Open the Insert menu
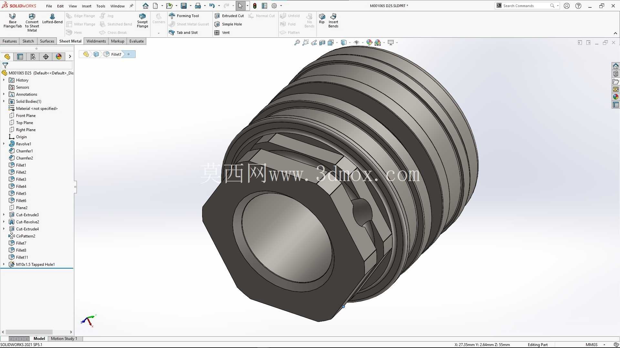 87,6
